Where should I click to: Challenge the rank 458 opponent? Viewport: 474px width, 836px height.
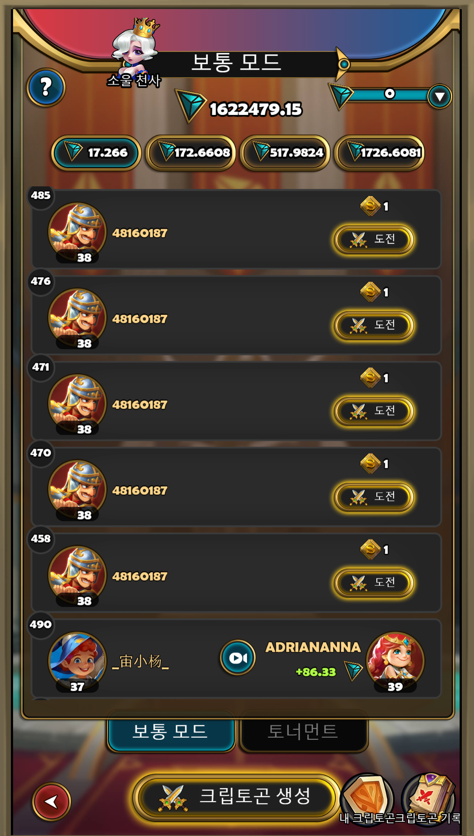374,582
